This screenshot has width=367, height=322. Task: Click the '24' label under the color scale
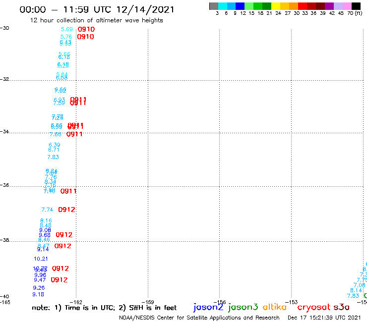[278, 13]
